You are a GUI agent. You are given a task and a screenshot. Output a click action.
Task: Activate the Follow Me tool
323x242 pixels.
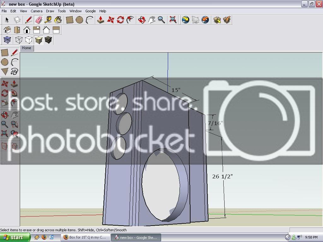pyautogui.click(x=15, y=93)
